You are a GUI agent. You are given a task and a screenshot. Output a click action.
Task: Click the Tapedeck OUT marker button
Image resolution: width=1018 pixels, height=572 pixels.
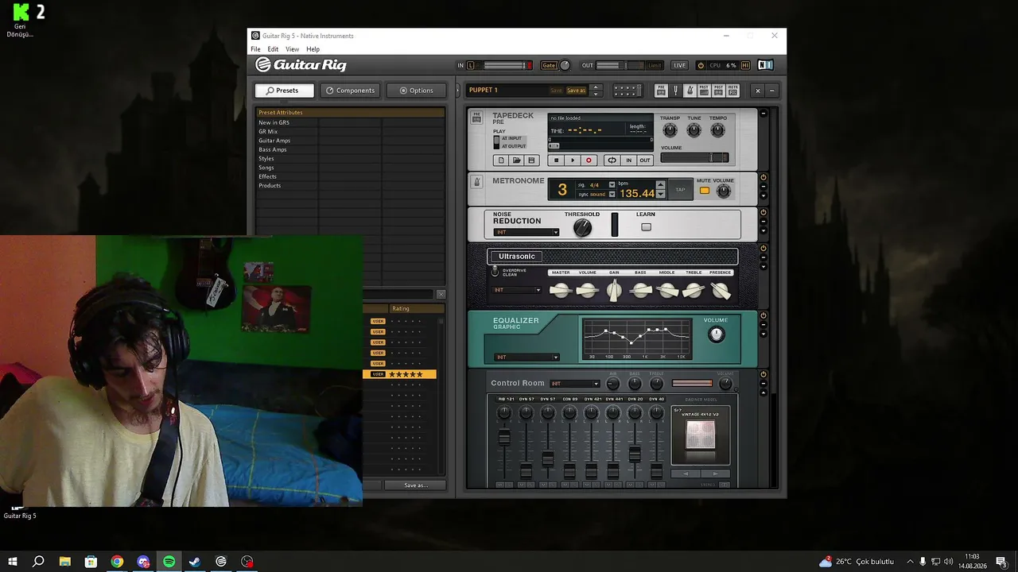[644, 160]
